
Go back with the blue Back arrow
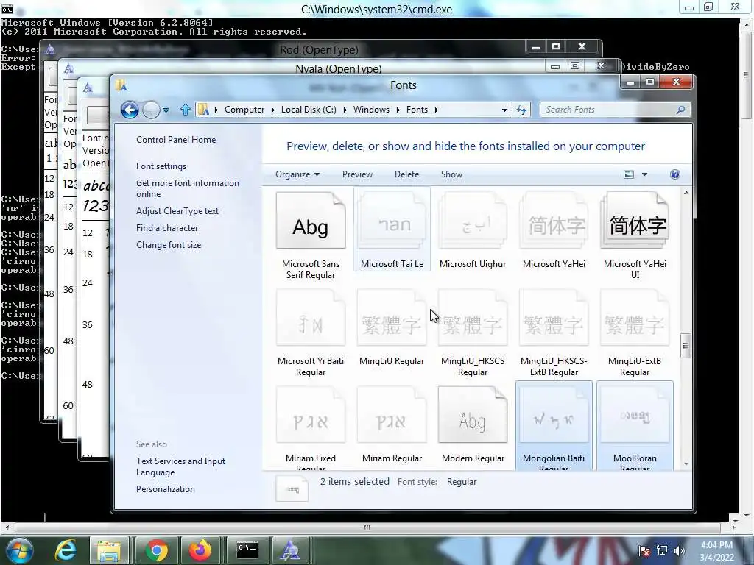130,110
